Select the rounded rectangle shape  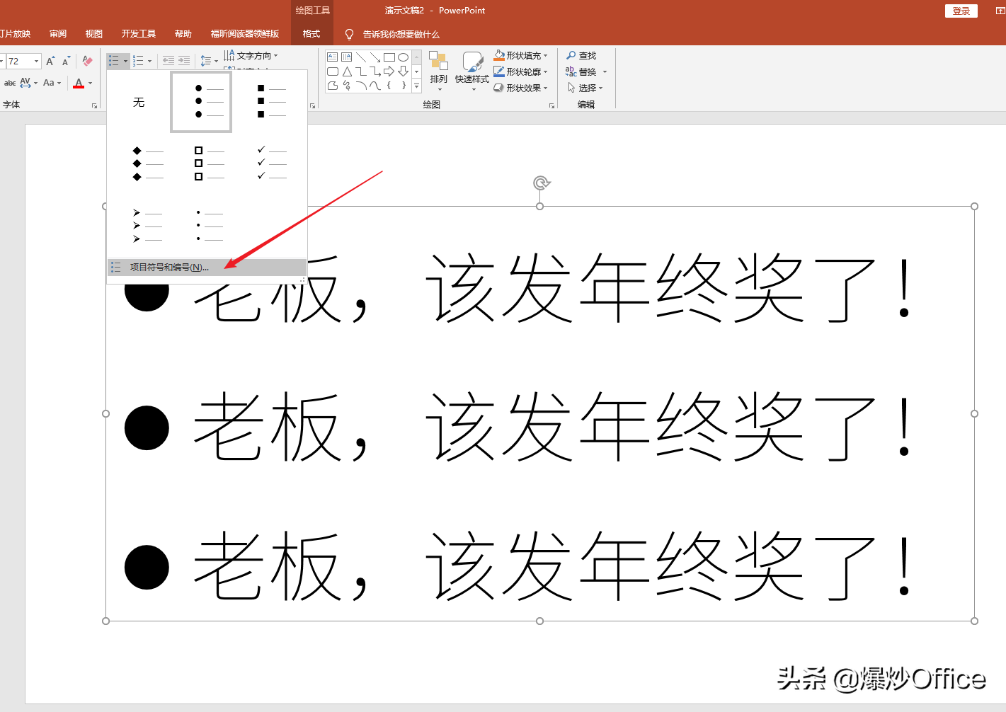click(332, 71)
